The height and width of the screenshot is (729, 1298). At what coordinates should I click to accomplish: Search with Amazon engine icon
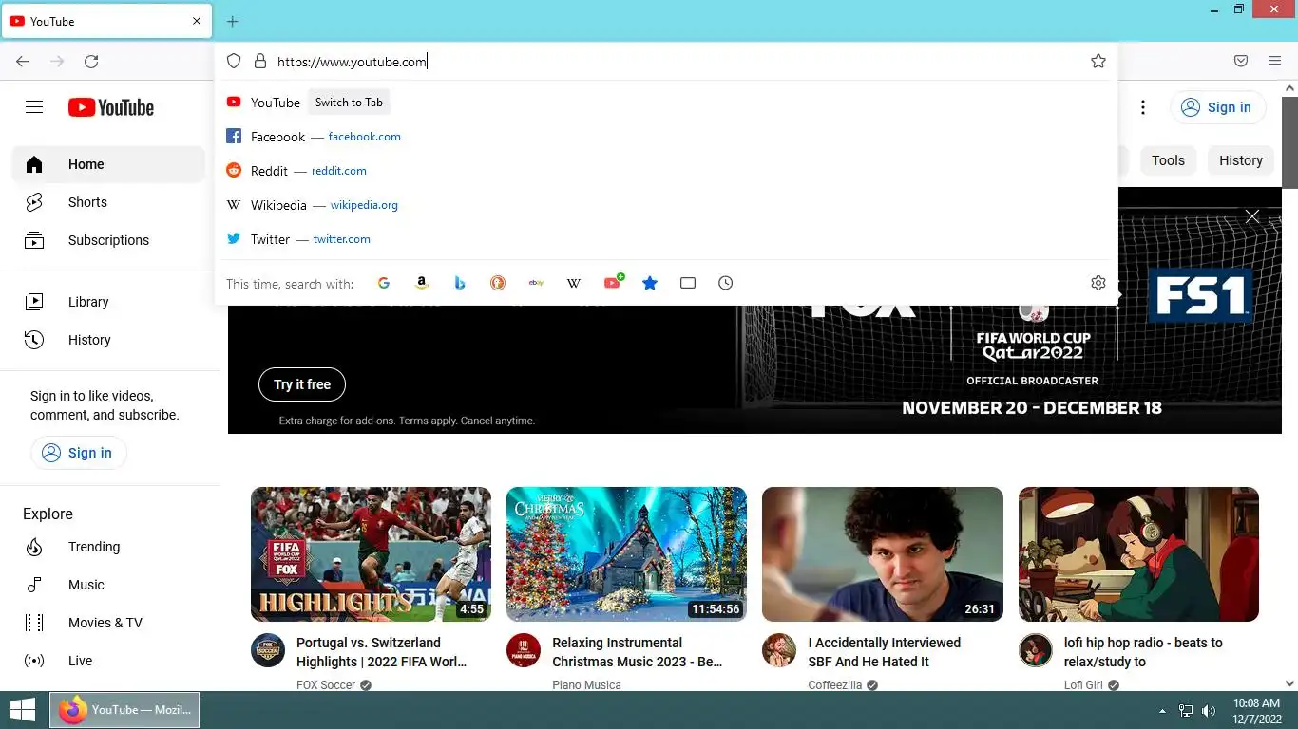pyautogui.click(x=422, y=283)
